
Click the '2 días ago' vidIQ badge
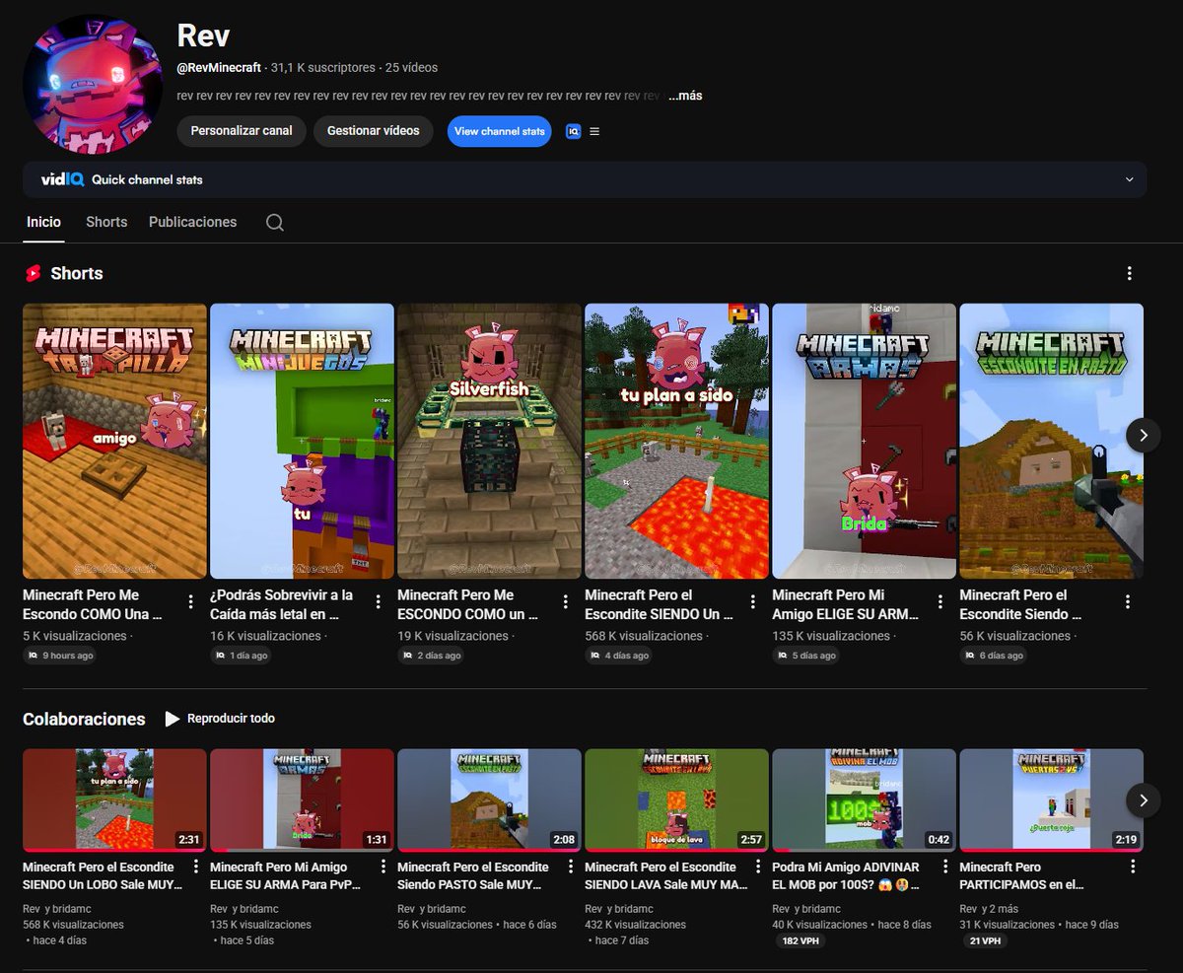pos(433,656)
